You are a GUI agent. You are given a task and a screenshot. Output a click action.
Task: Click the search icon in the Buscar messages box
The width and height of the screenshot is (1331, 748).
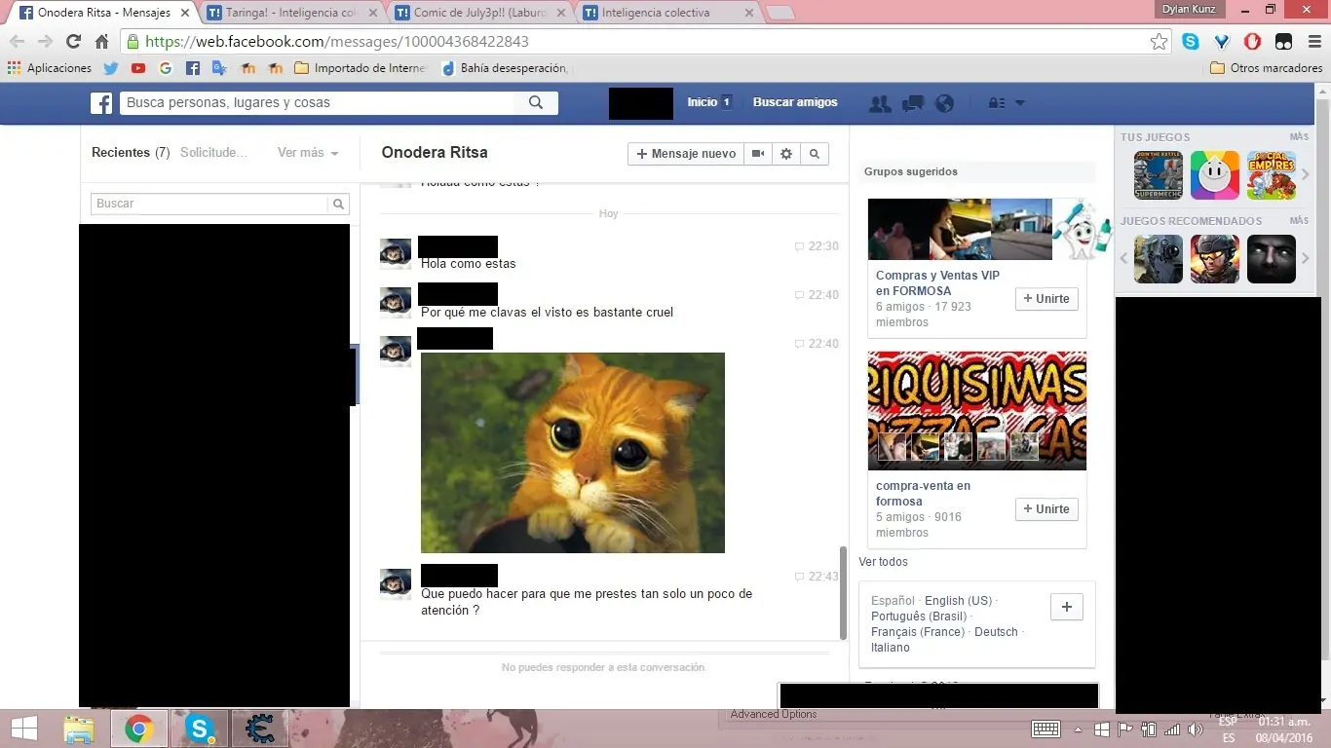pyautogui.click(x=338, y=204)
